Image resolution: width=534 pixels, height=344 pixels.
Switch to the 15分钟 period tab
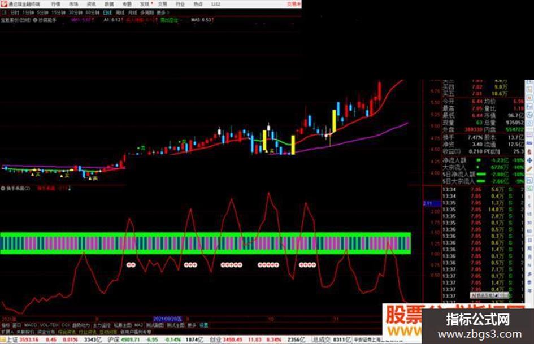[58, 12]
